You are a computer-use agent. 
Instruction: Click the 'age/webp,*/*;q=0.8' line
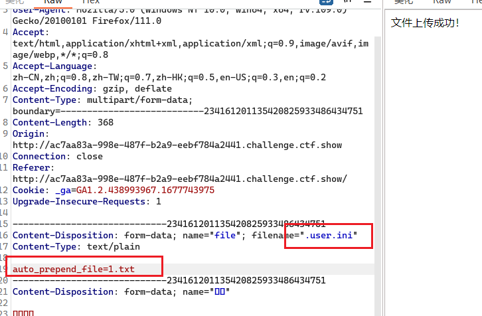pos(60,54)
